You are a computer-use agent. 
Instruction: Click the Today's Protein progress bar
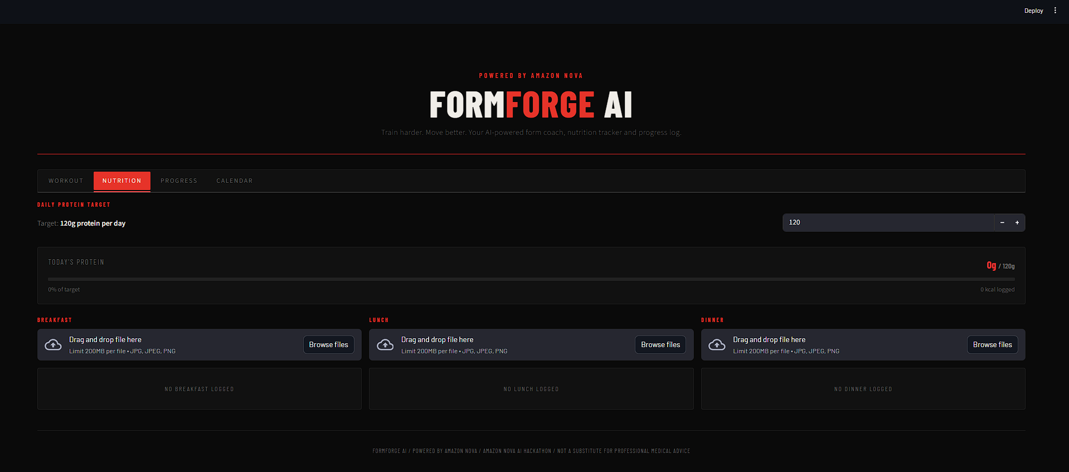[531, 279]
